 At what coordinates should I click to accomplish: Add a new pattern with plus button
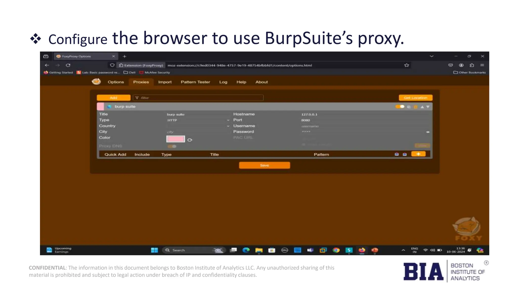tap(418, 154)
